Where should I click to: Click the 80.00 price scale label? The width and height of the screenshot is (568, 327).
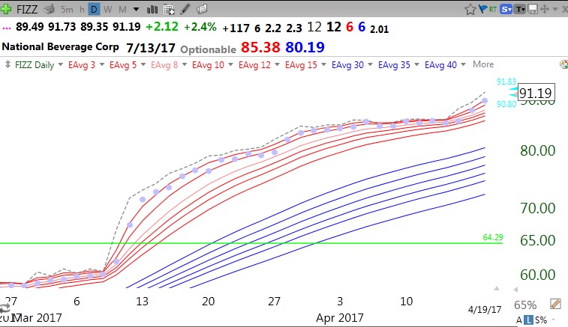click(537, 150)
